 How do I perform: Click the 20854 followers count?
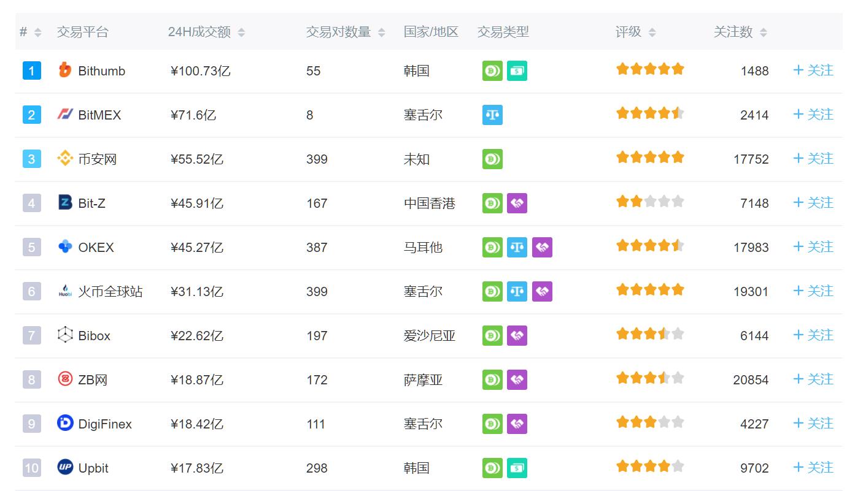point(751,380)
